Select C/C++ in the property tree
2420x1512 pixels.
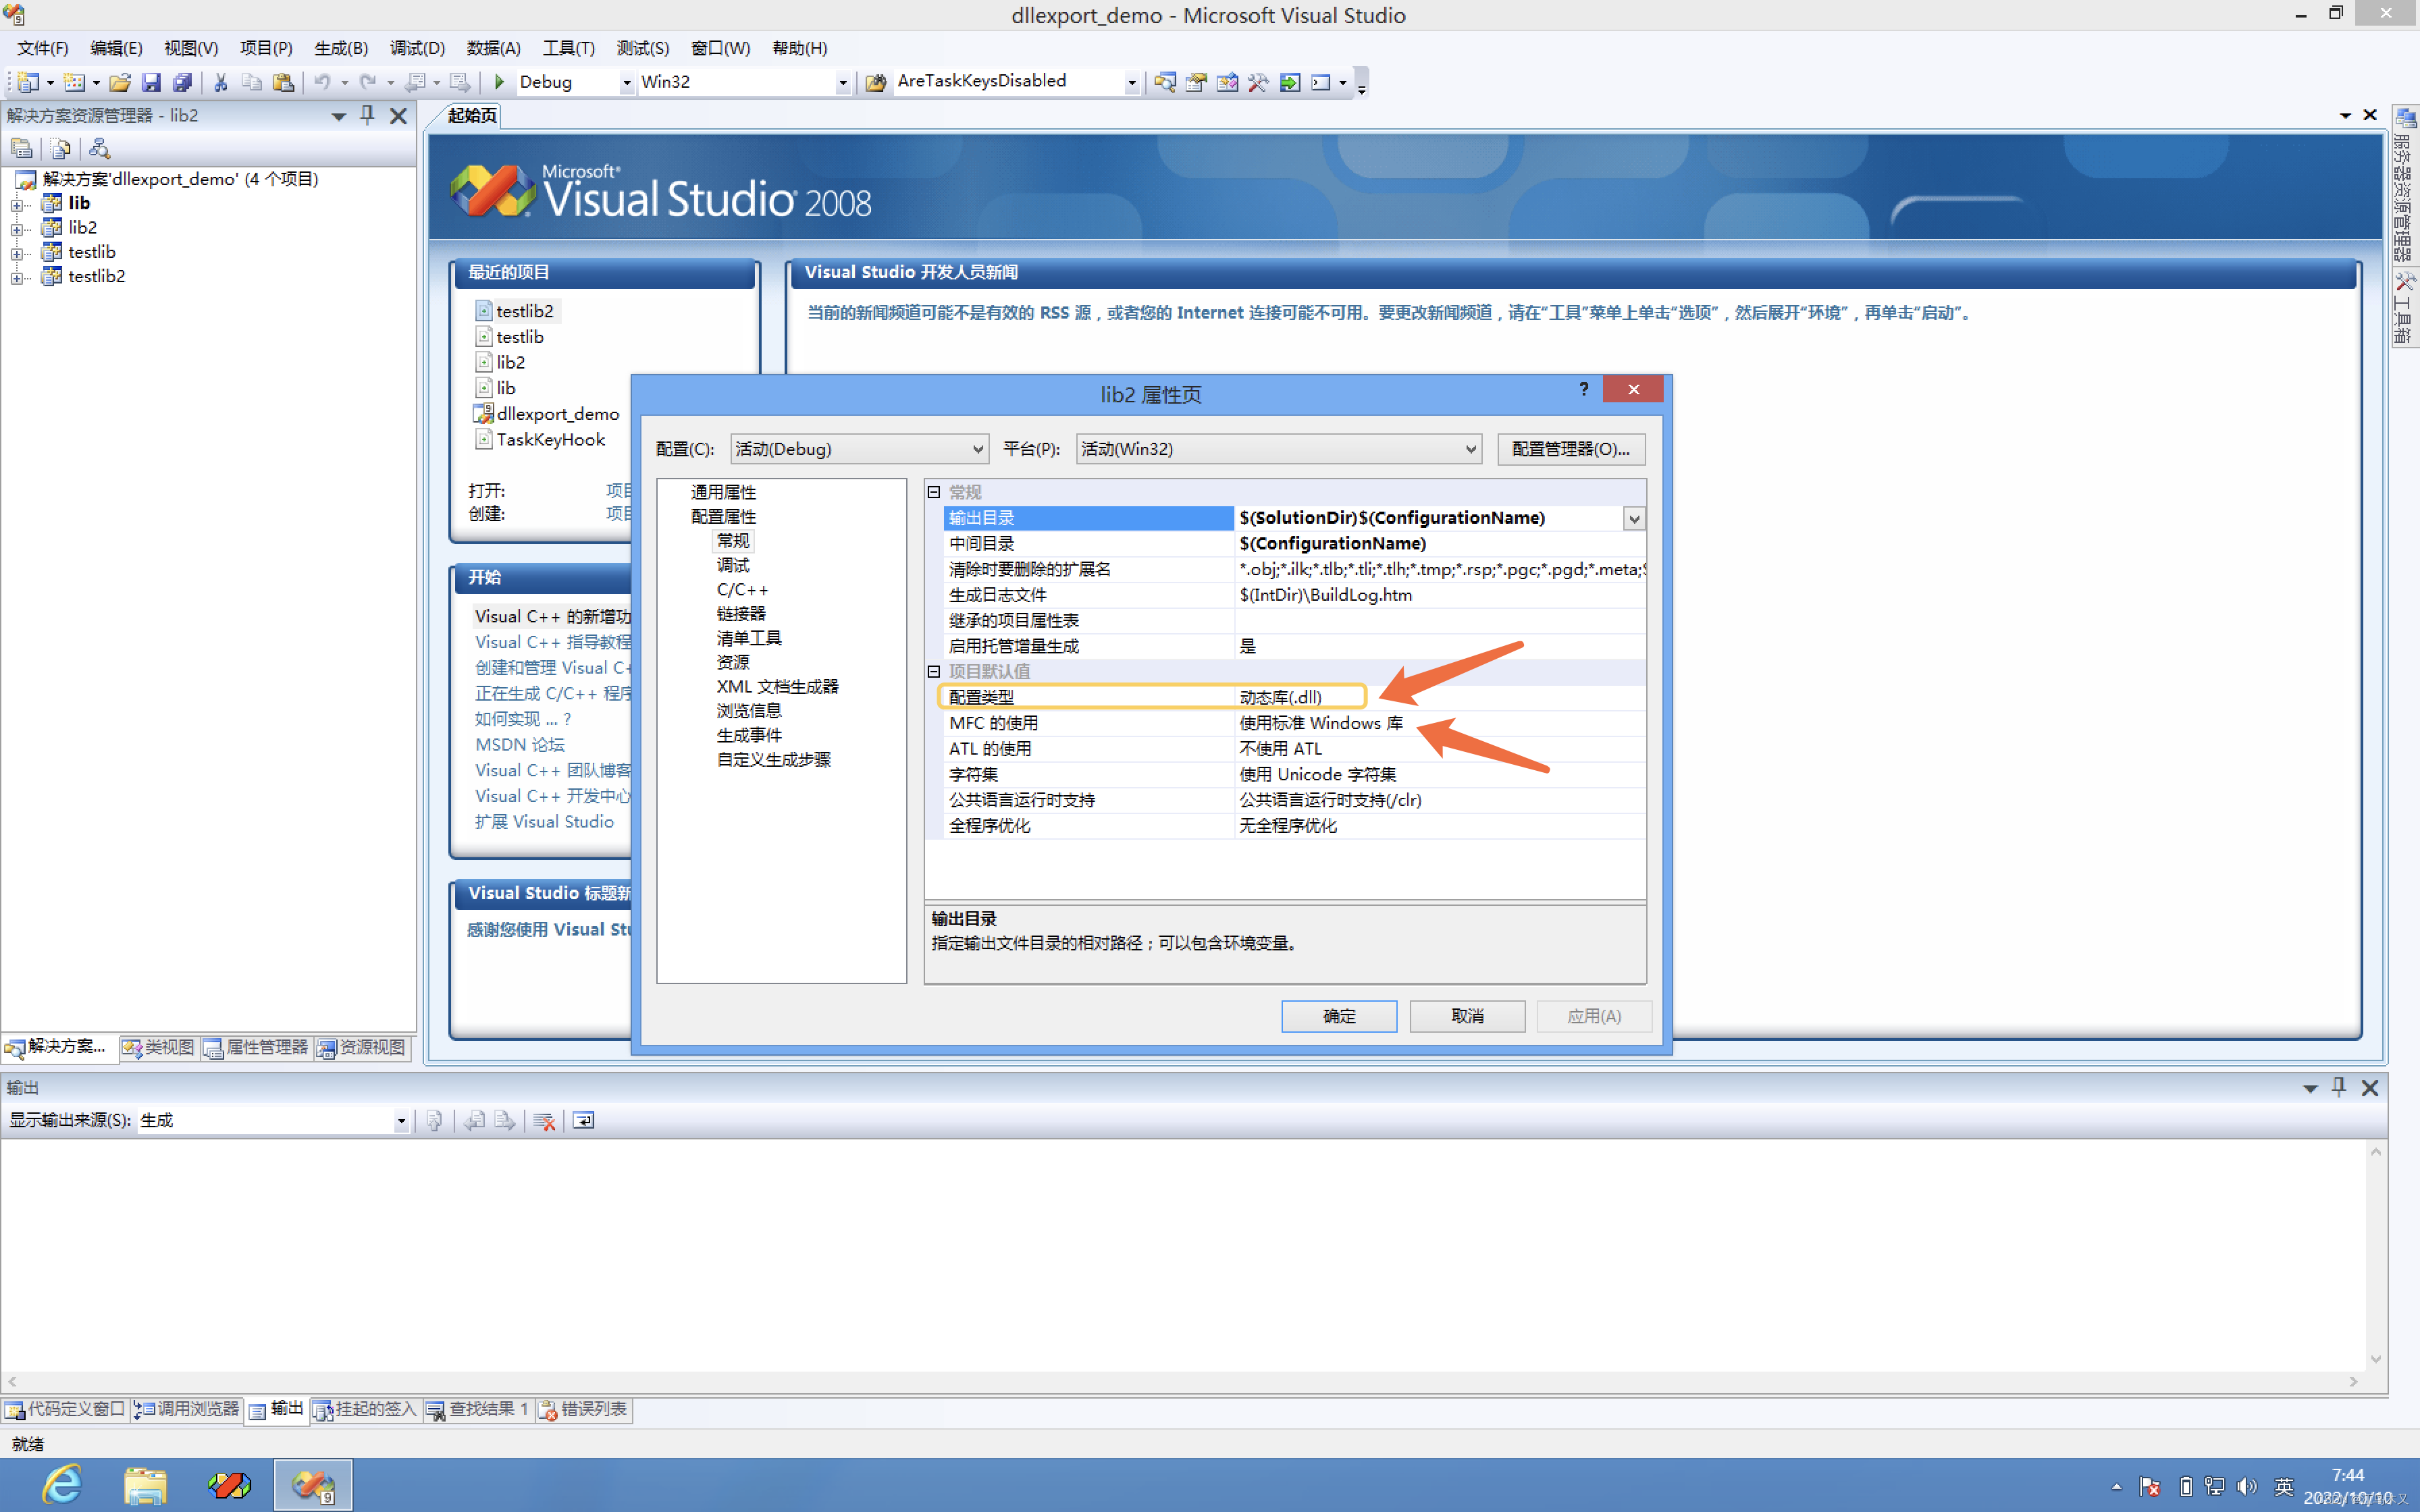(x=742, y=589)
